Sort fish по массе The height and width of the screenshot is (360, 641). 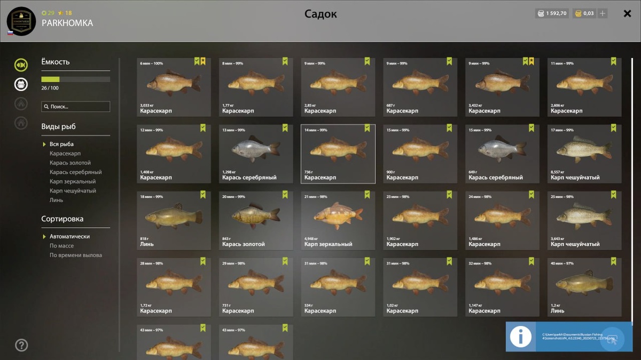point(61,246)
